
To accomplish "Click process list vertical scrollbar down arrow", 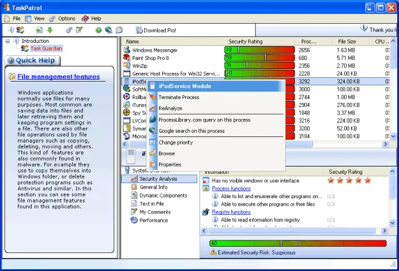I will [x=393, y=136].
